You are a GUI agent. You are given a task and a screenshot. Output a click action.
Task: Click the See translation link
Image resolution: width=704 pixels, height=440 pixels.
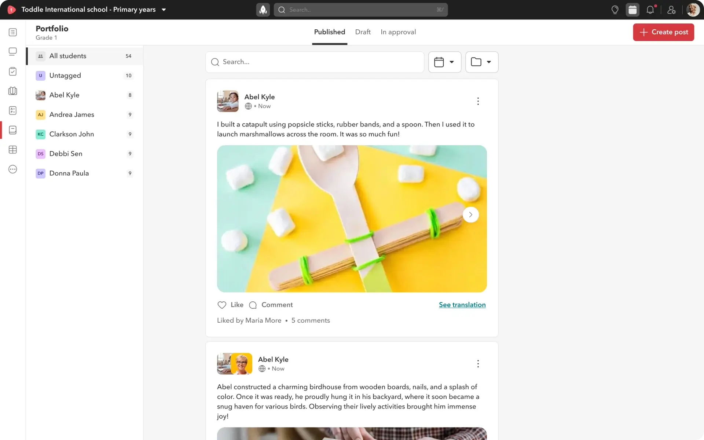(462, 305)
